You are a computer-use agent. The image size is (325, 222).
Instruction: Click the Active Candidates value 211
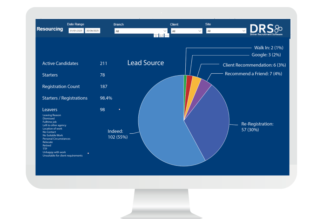click(103, 63)
